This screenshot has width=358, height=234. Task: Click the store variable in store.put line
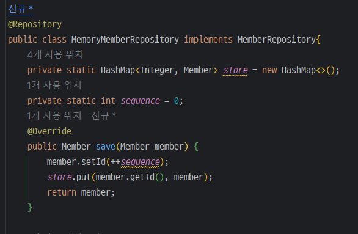tap(59, 177)
